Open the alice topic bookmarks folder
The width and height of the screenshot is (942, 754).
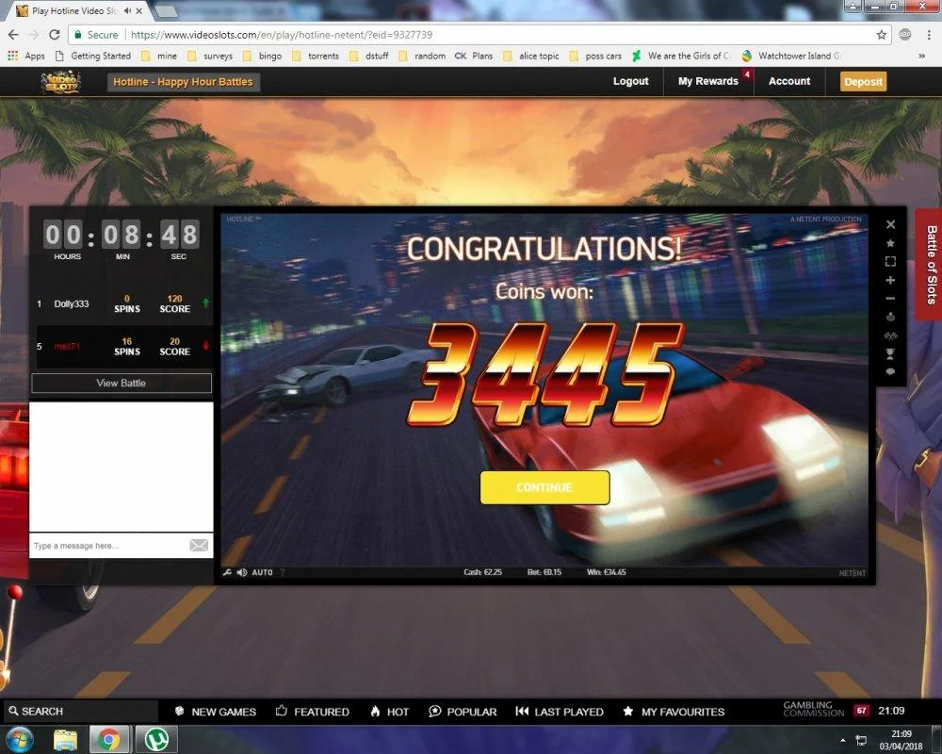coord(531,56)
